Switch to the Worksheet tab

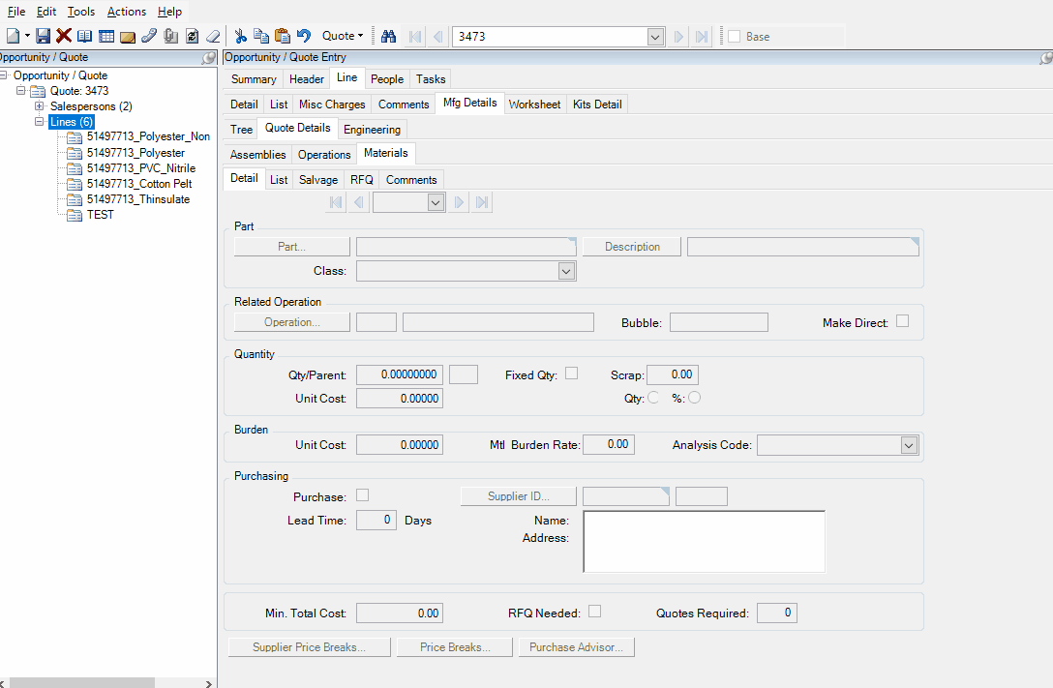[534, 105]
